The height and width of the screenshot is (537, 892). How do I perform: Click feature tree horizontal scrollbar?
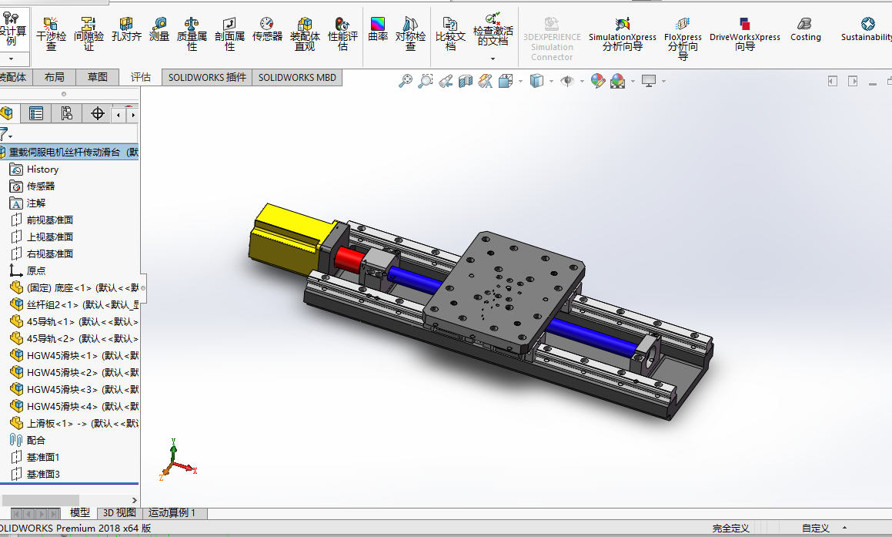[x=40, y=500]
